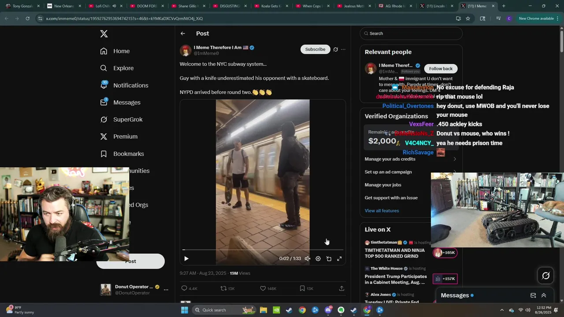The image size is (564, 317).
Task: Expand Manage your ads credits
Action: click(411, 159)
